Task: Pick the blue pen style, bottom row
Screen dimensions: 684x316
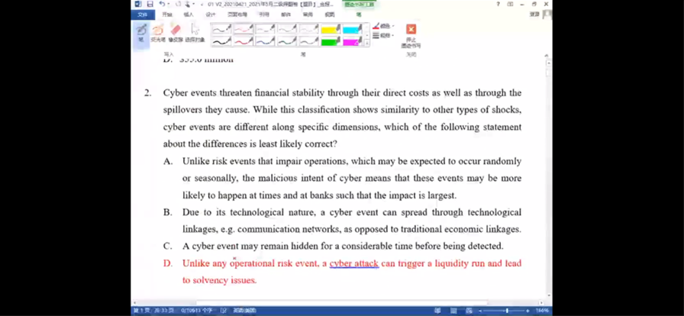Action: (265, 41)
